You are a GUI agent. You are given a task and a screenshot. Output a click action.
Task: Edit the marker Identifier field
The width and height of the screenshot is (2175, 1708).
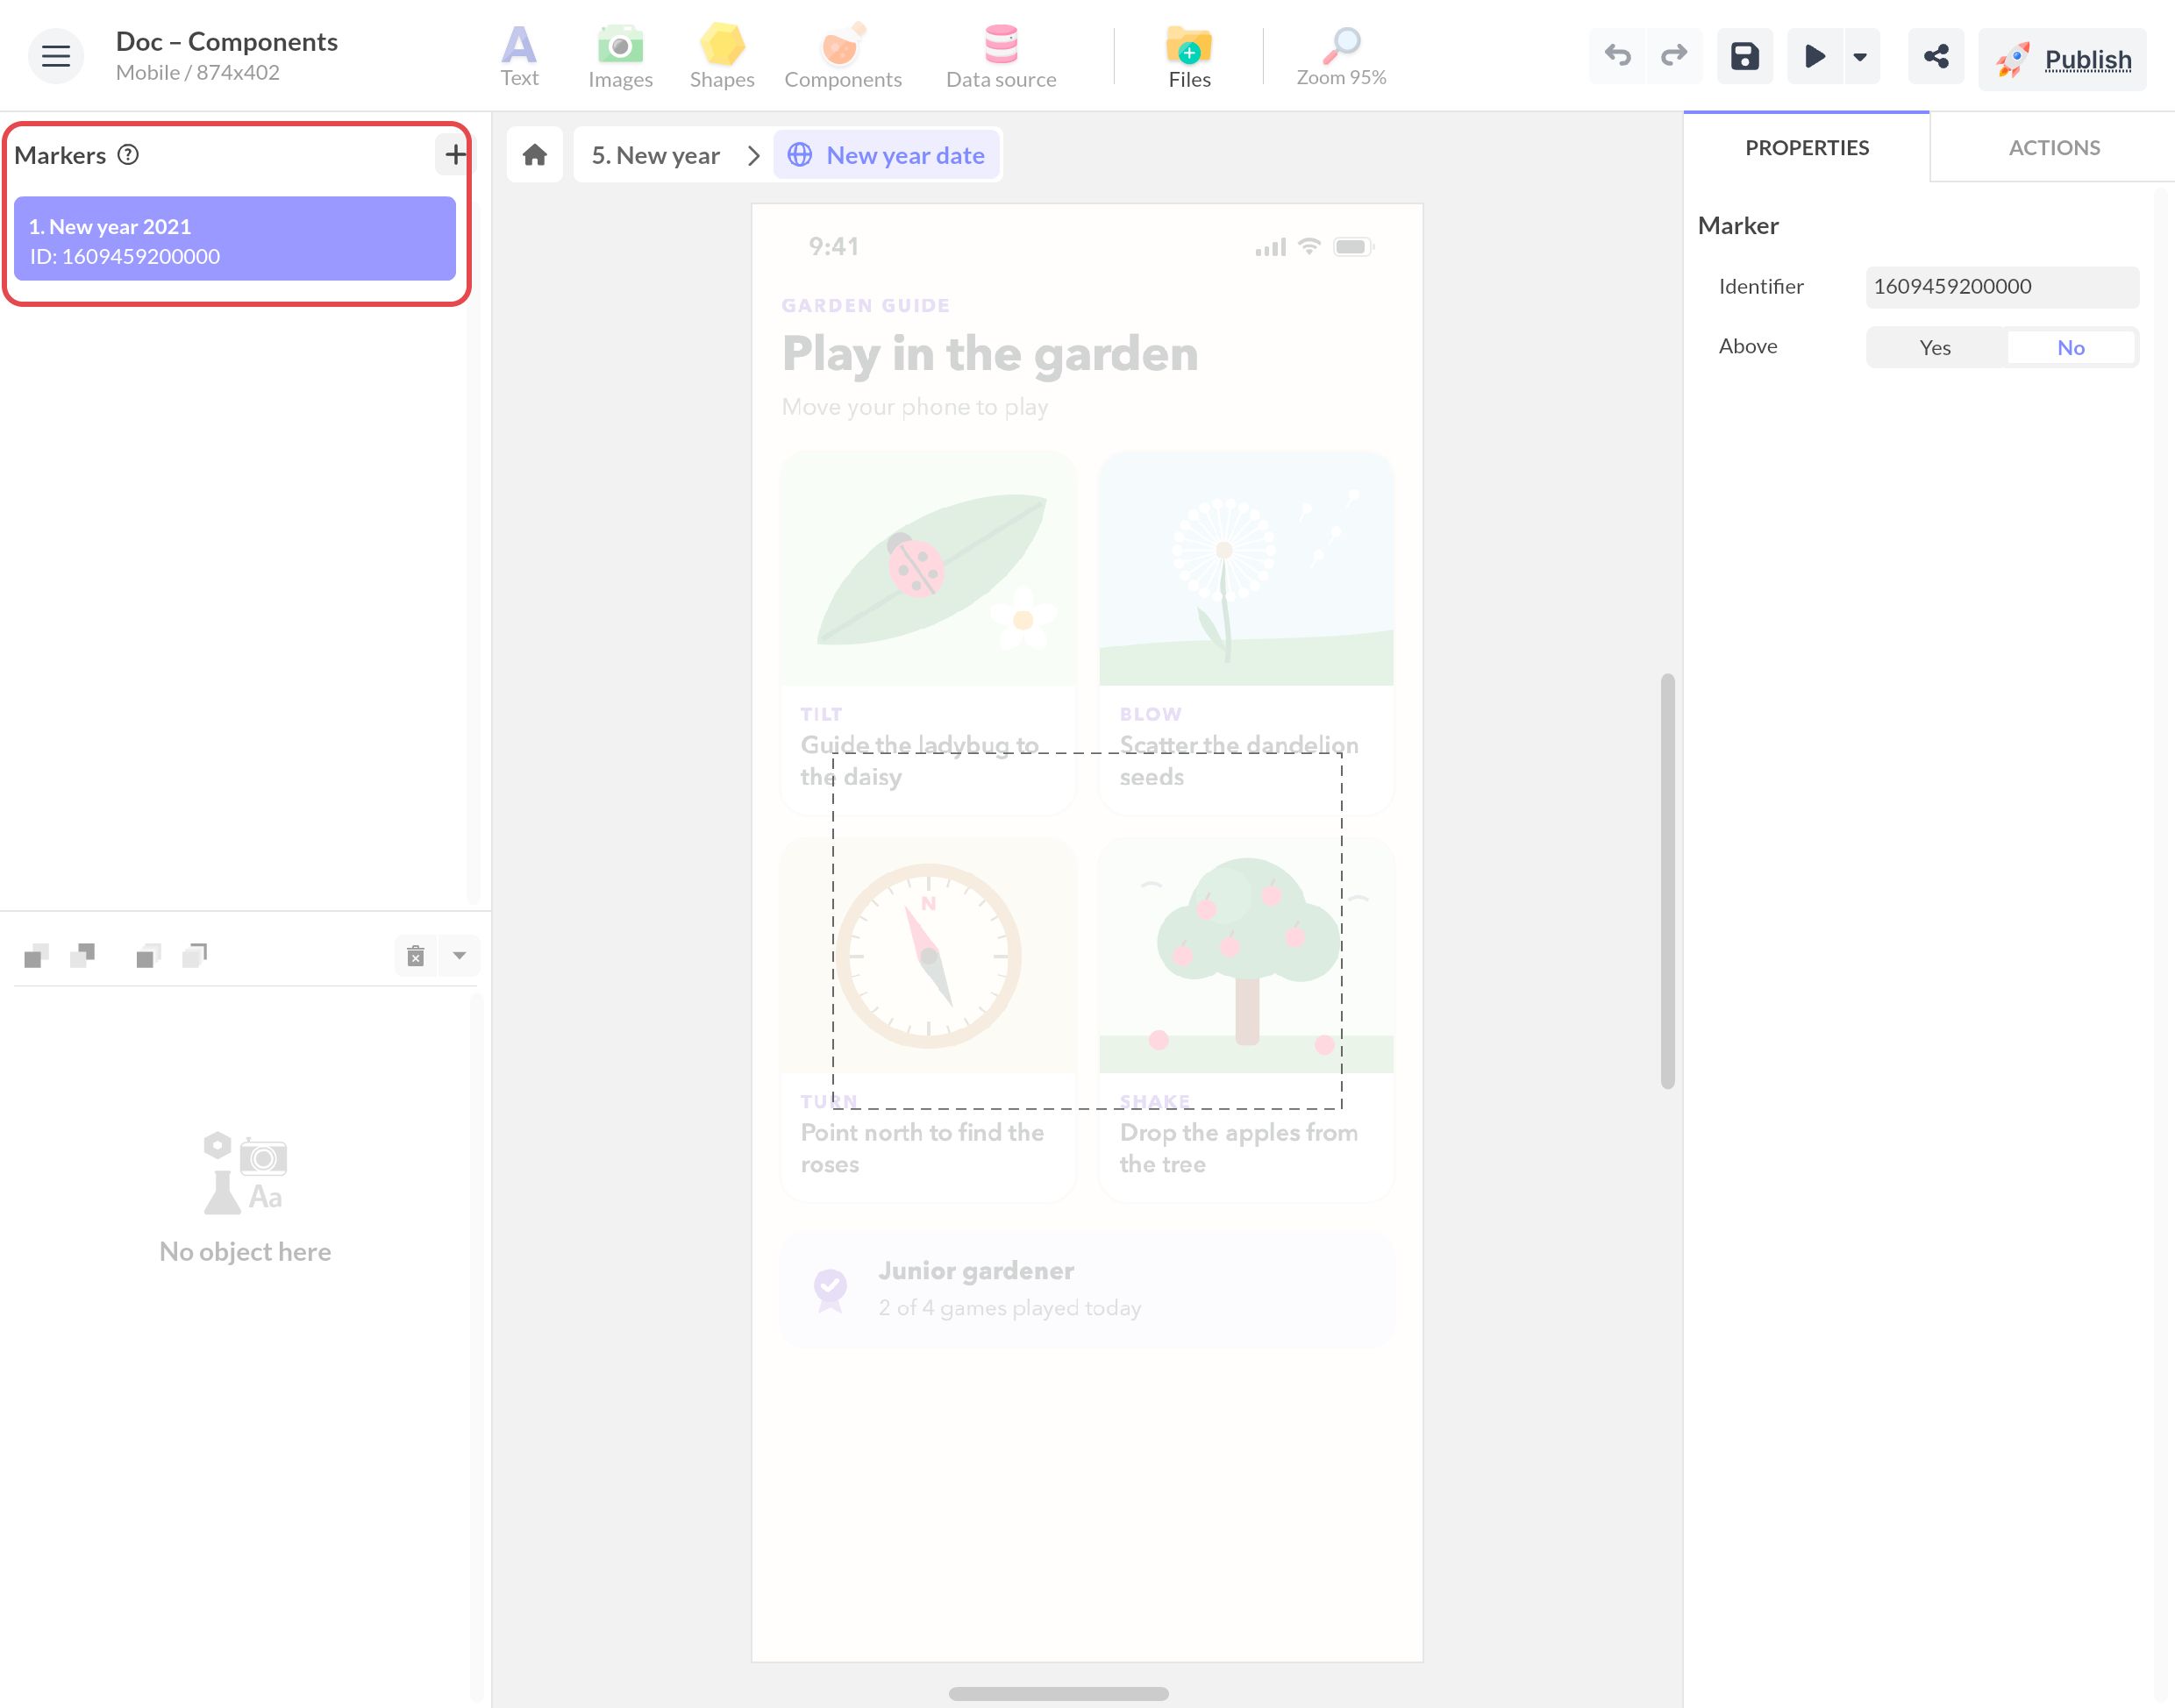[x=2002, y=287]
